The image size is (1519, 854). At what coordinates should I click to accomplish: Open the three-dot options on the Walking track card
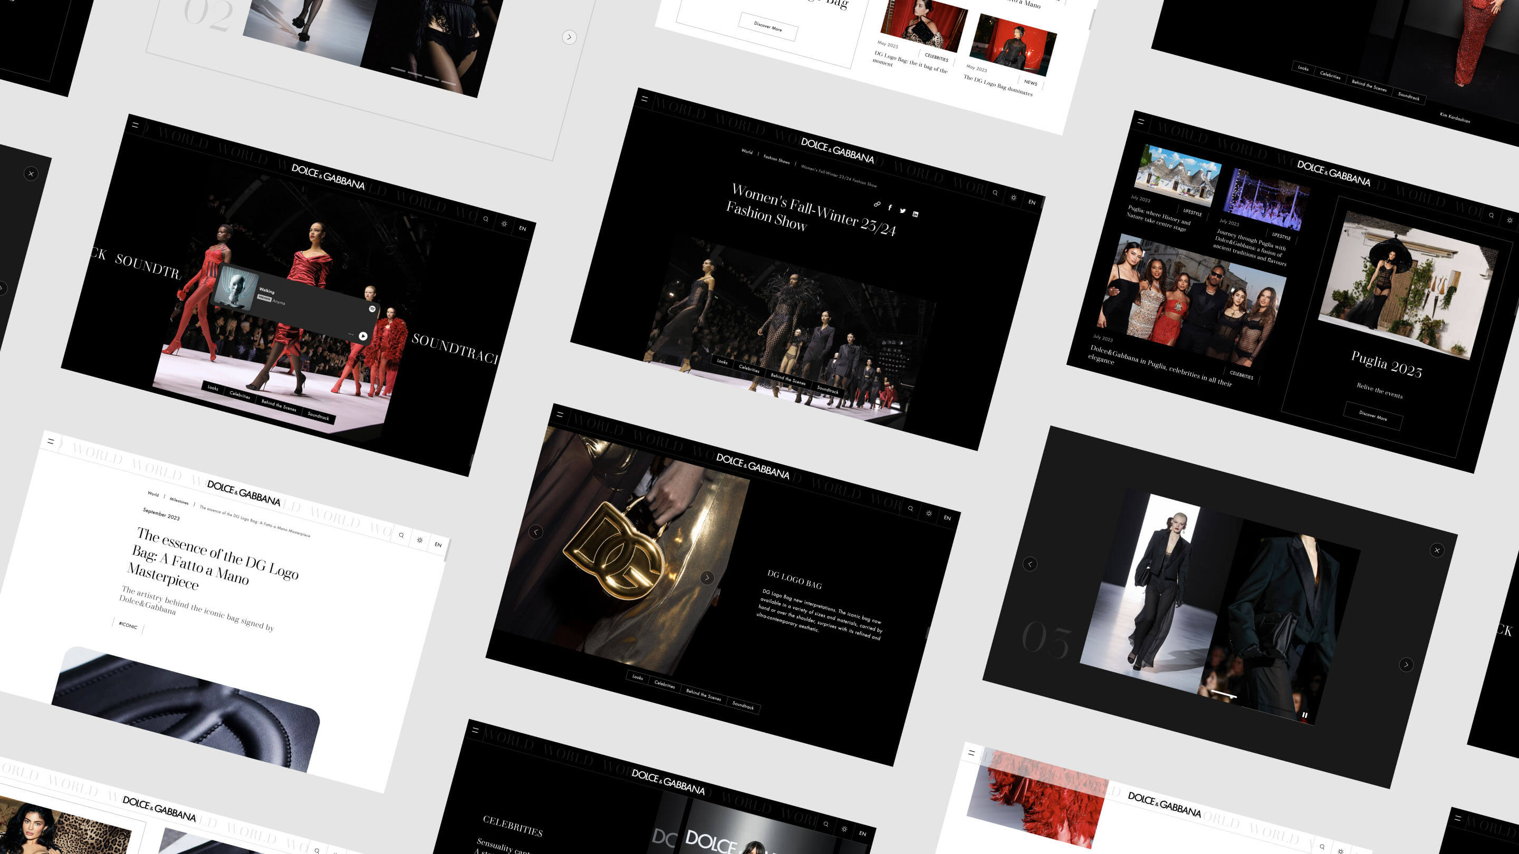pos(351,334)
